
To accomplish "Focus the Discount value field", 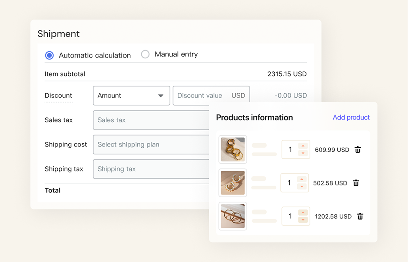I will [211, 96].
